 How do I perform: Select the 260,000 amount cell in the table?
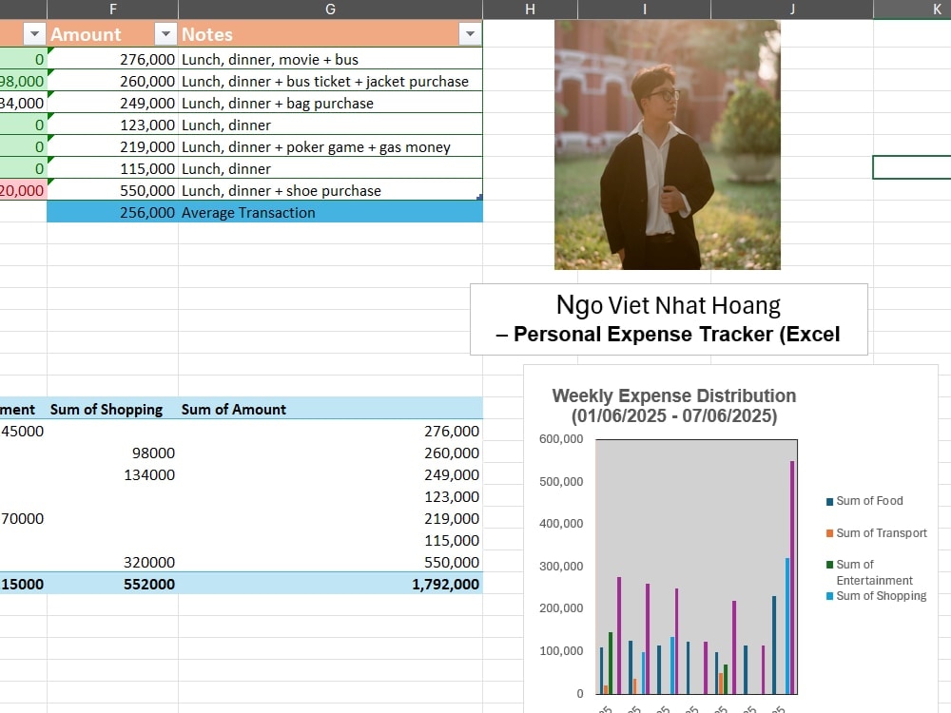click(113, 81)
